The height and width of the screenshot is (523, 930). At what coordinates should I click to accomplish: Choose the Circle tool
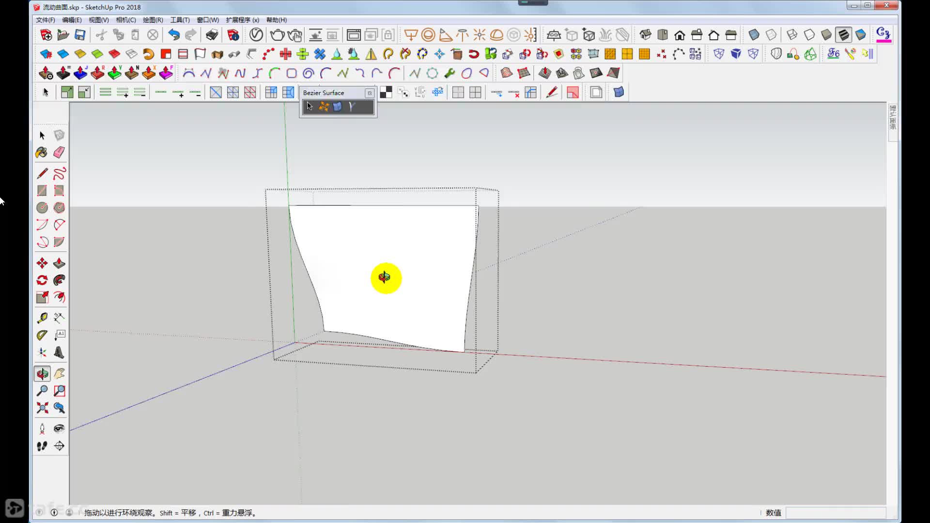tap(42, 208)
